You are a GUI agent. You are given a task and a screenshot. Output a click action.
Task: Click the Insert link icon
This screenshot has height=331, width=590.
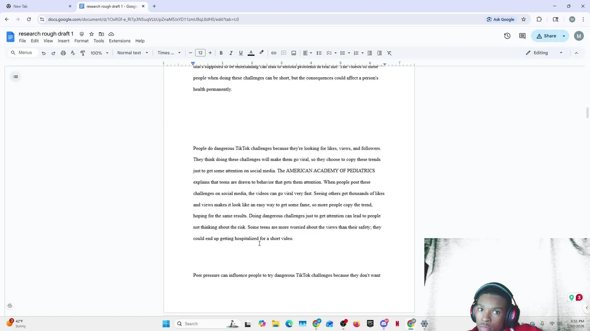pos(274,53)
